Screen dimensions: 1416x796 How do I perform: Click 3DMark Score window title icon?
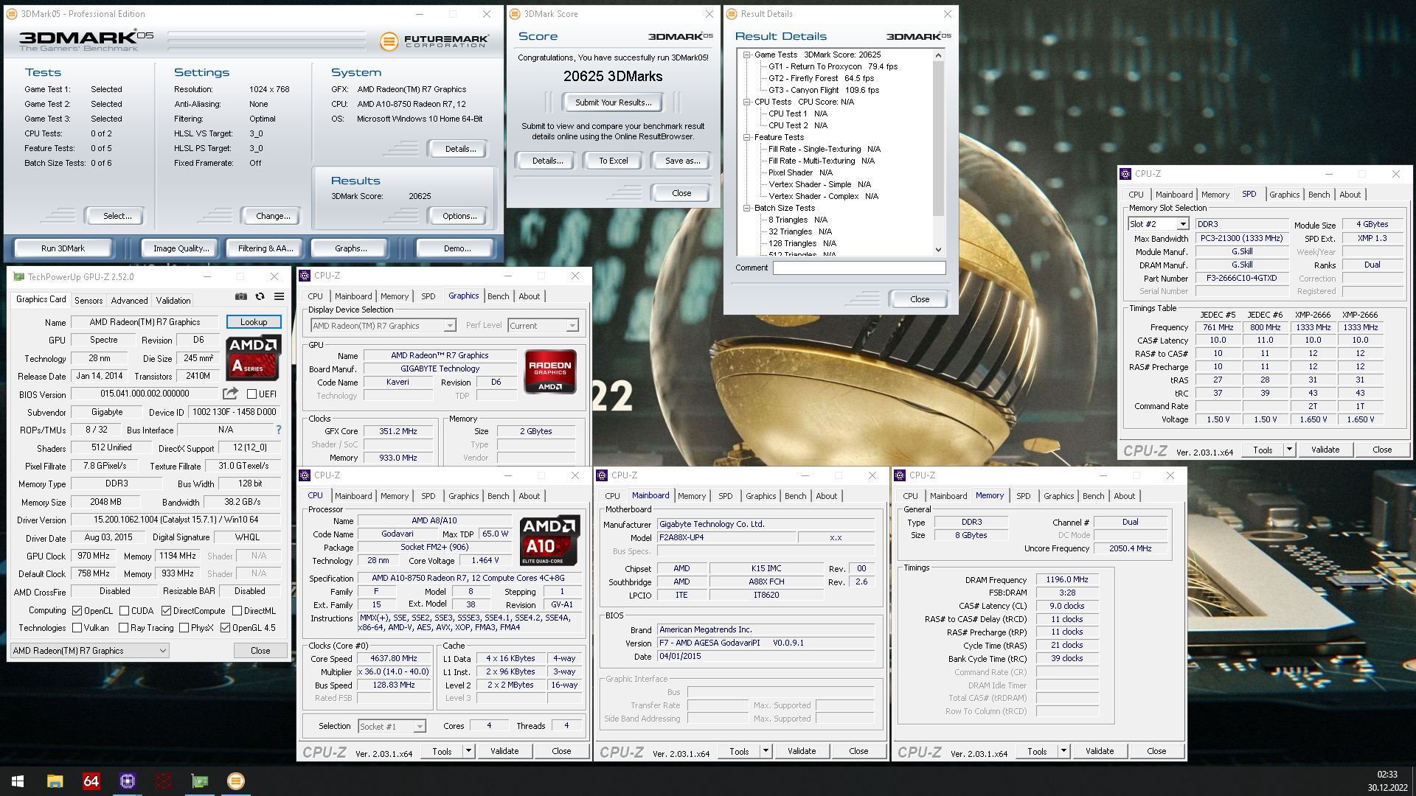coord(516,14)
